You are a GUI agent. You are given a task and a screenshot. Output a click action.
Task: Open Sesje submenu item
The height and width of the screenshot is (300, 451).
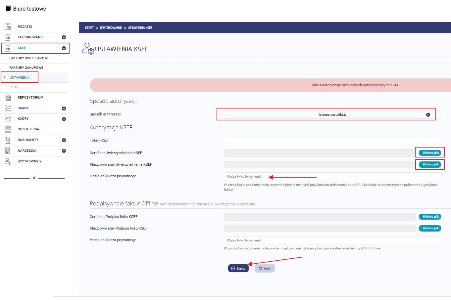15,87
